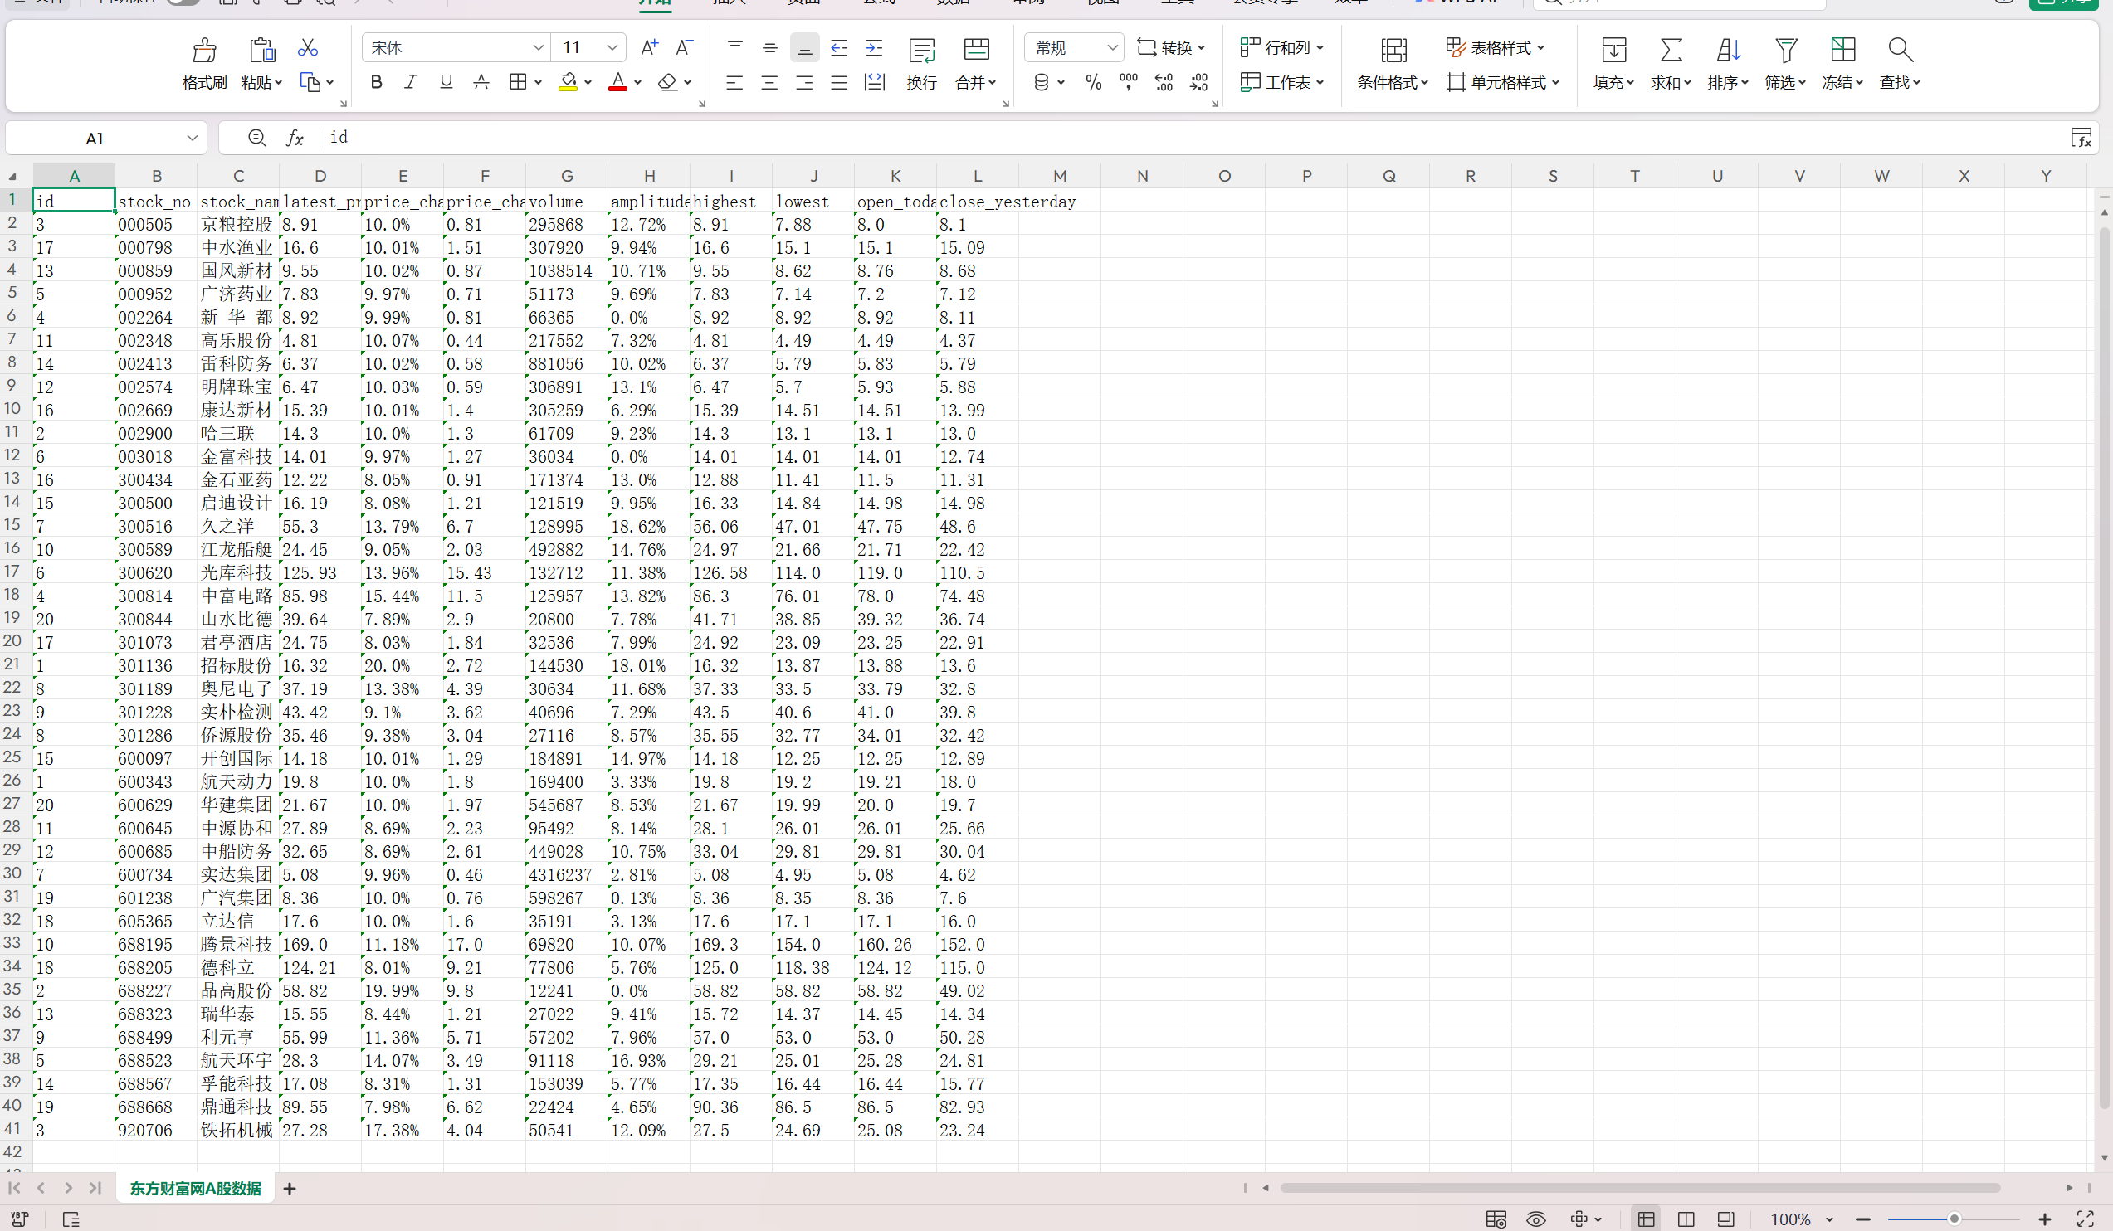Click the Percent Style icon
Screen dimensions: 2113x1231
[1092, 82]
